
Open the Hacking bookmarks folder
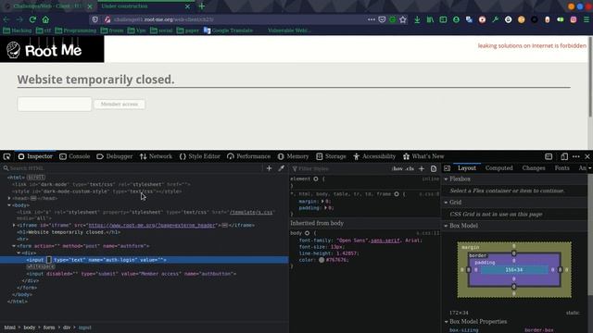pyautogui.click(x=18, y=31)
